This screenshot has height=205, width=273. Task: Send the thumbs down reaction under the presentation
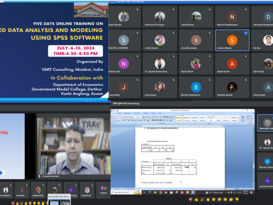coord(237,200)
